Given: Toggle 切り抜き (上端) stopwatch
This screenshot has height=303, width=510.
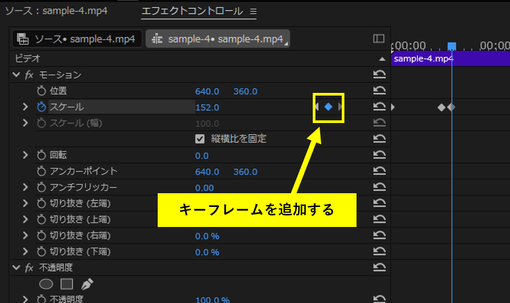Looking at the screenshot, I should point(41,220).
